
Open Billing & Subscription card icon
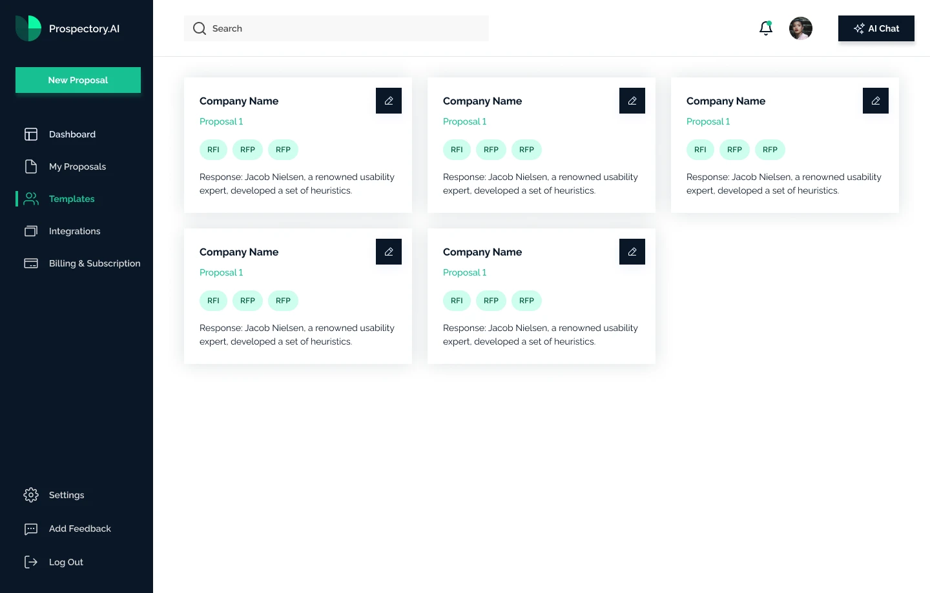31,263
